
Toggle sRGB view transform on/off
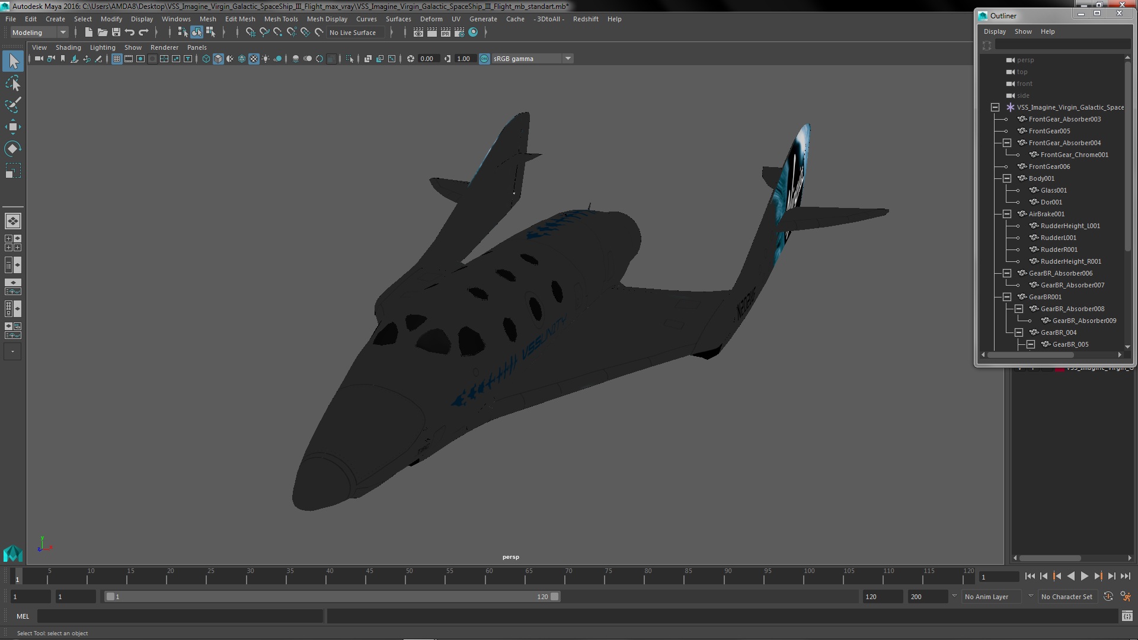pos(484,59)
